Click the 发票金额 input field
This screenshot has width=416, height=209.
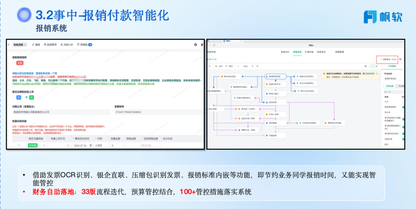coord(117,145)
